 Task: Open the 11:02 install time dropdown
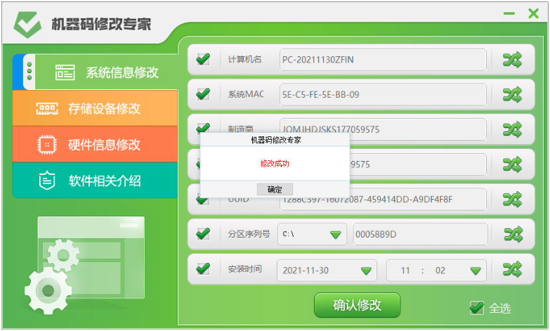click(x=476, y=271)
